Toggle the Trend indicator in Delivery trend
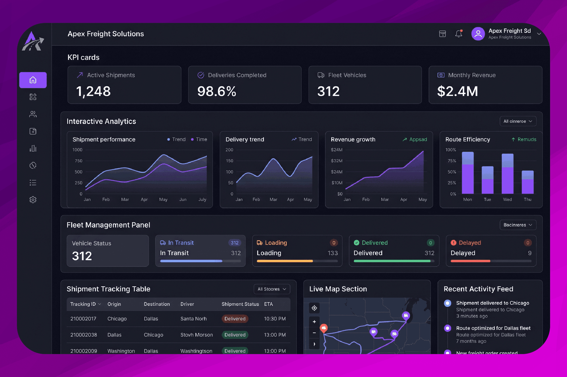The image size is (567, 377). click(x=302, y=139)
